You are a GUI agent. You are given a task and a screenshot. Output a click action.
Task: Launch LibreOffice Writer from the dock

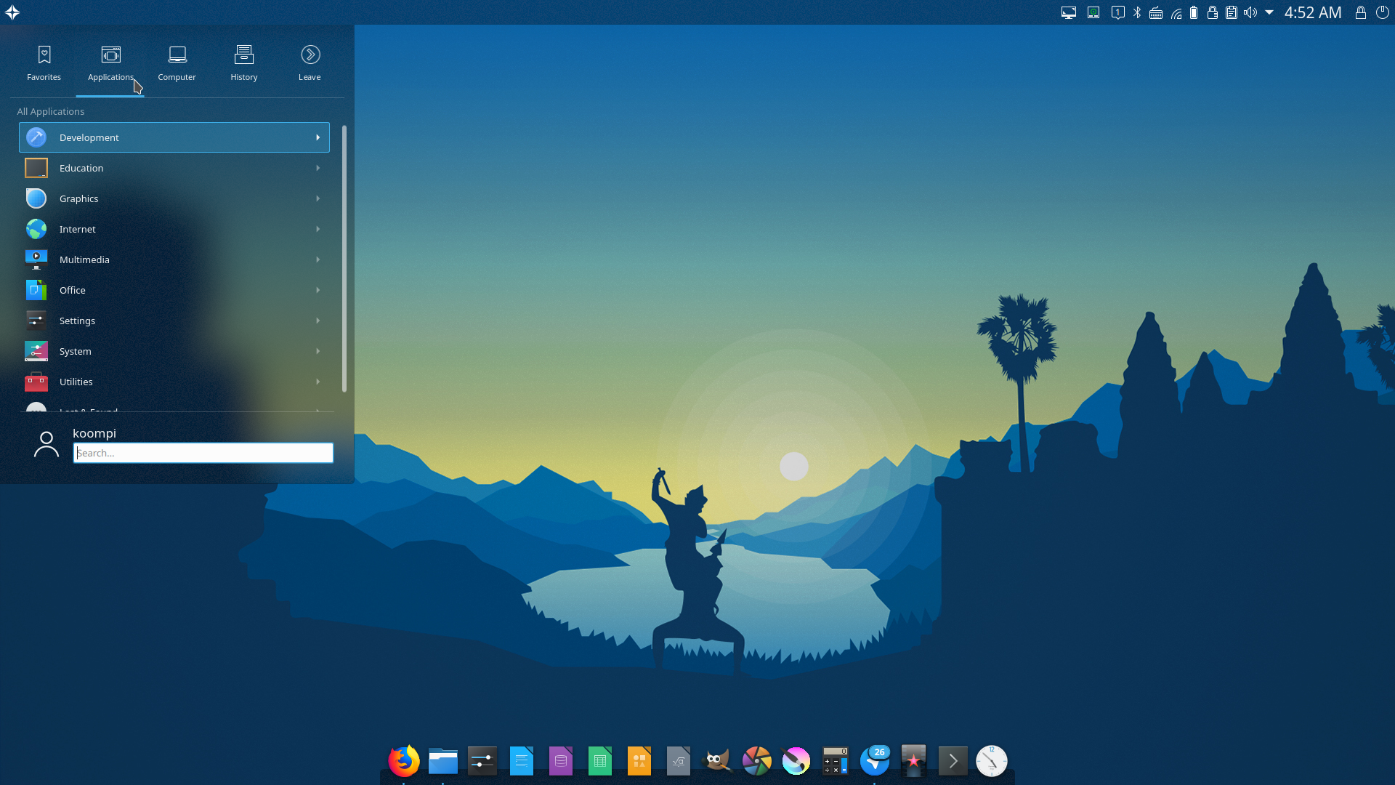click(522, 761)
